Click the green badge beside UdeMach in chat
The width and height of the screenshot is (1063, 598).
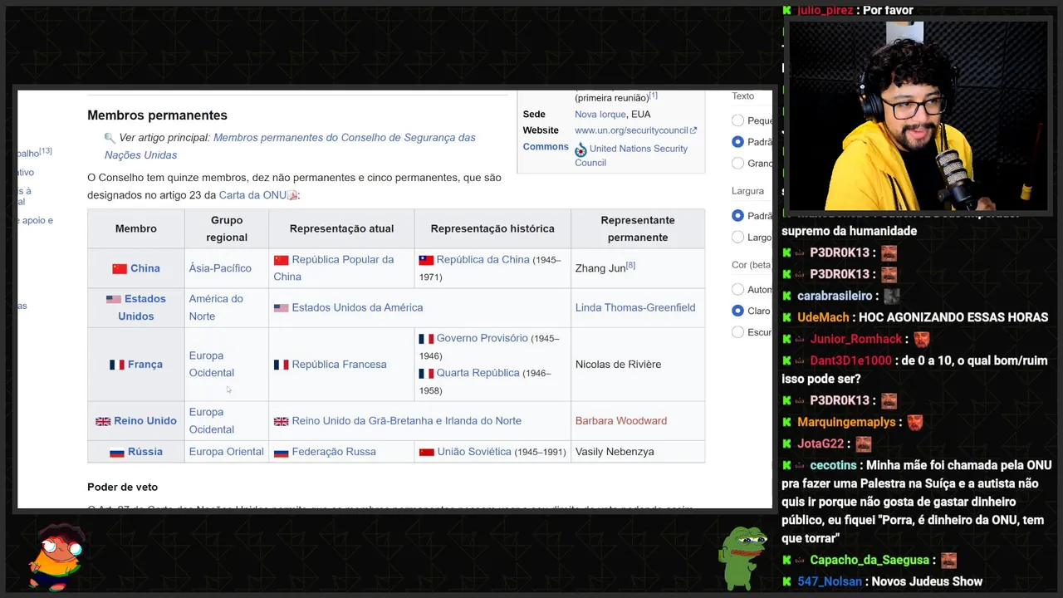pos(786,317)
